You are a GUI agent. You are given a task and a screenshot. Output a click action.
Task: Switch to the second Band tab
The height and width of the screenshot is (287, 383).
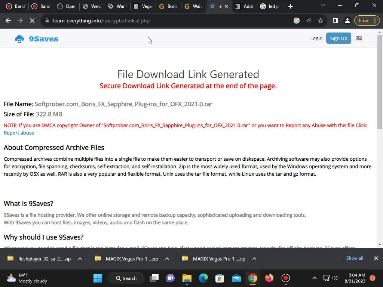(41, 6)
